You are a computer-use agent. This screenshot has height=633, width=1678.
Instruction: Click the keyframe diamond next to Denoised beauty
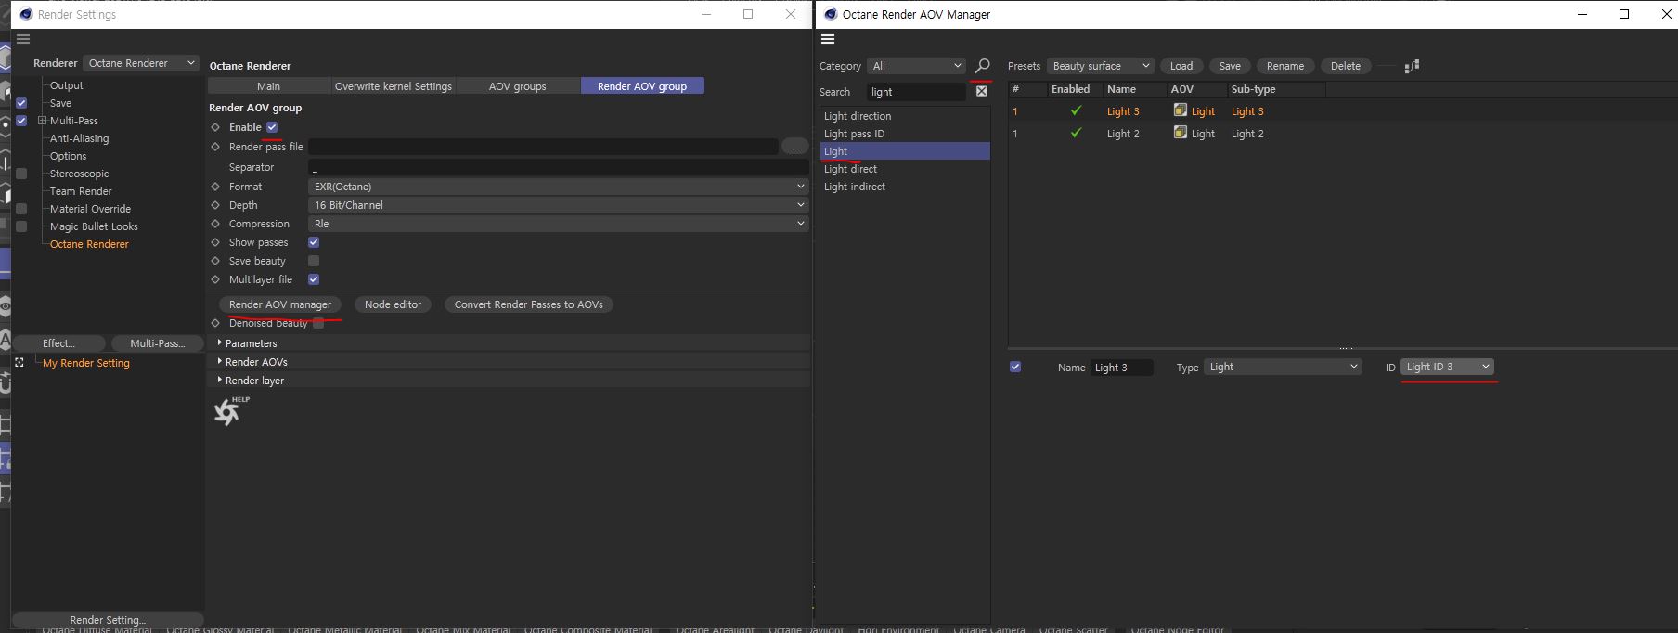click(x=215, y=323)
